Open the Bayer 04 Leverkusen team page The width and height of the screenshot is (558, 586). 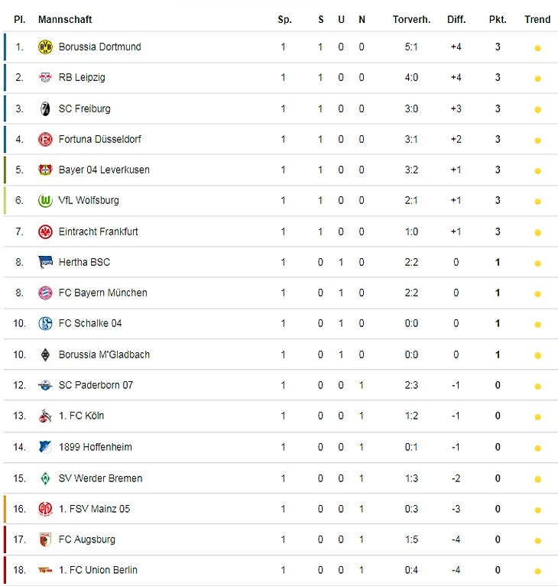104,170
